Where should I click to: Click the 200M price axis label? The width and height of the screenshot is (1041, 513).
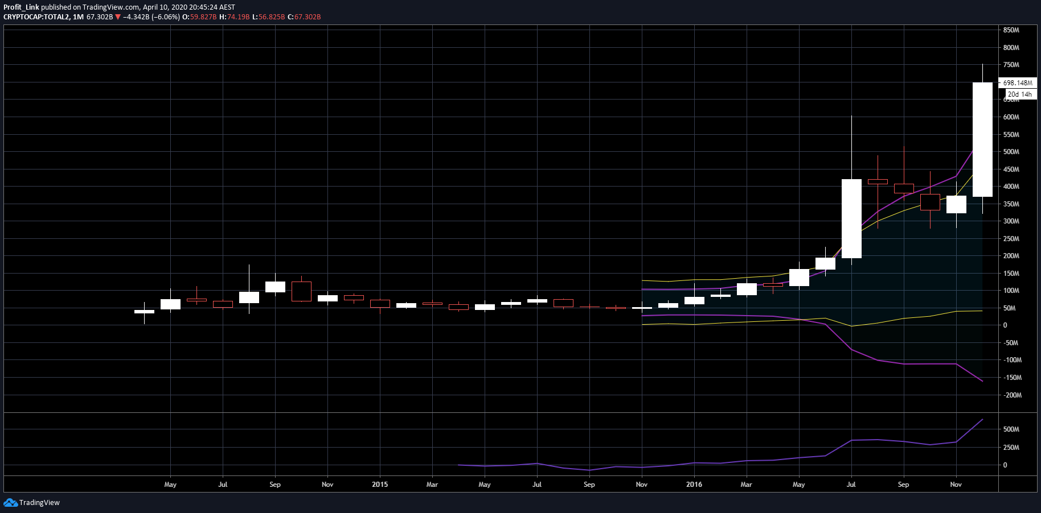click(1011, 256)
